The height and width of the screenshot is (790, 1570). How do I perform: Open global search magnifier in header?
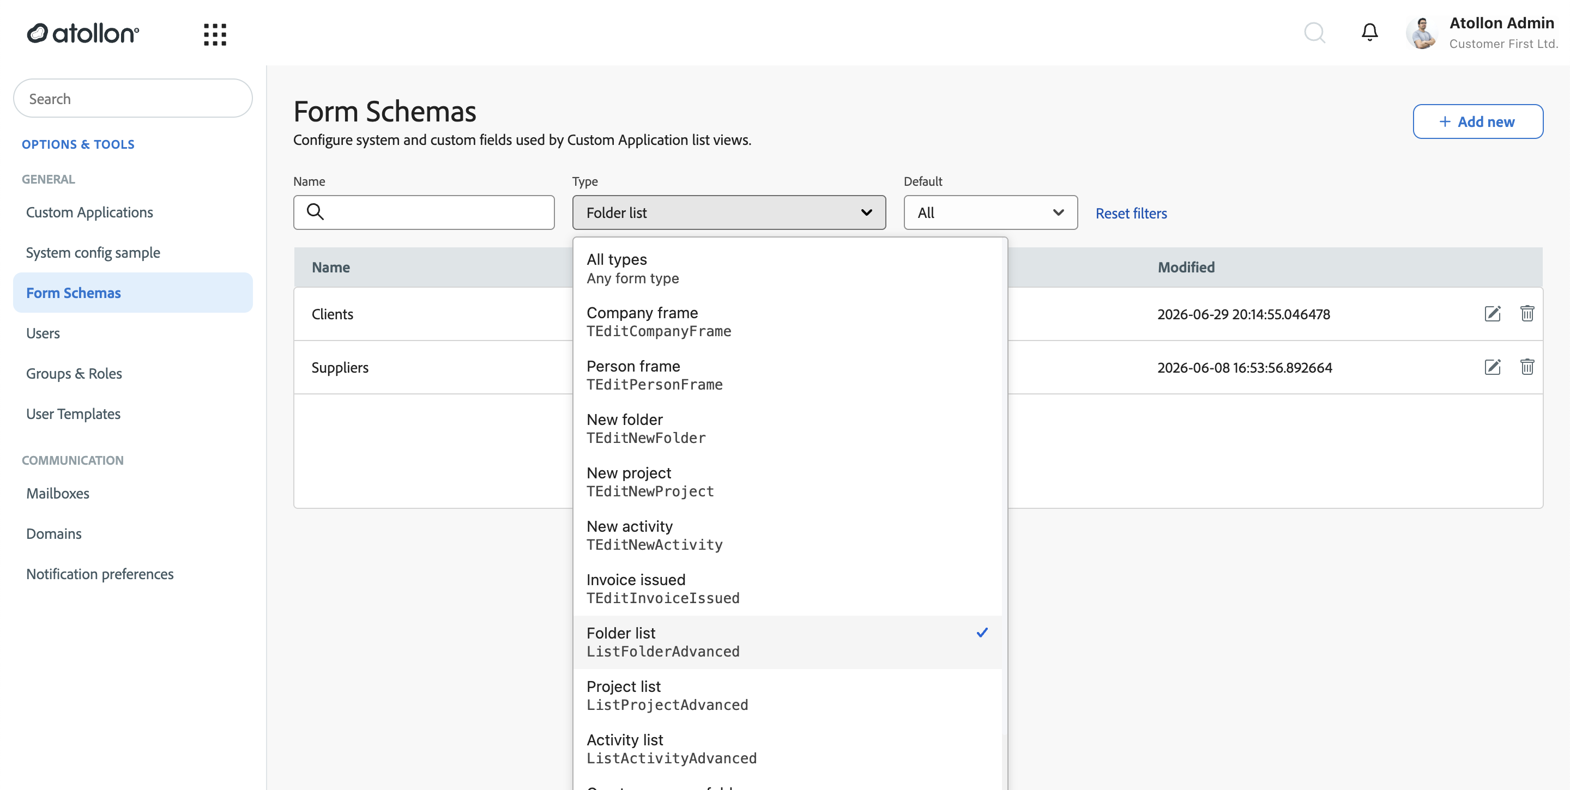1315,32
